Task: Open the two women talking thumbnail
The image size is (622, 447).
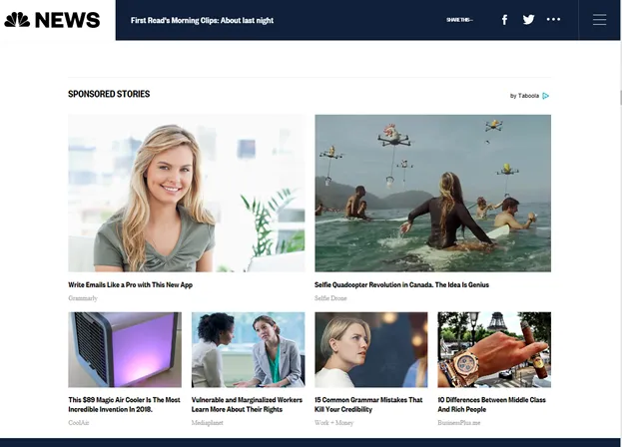Action: 249,349
